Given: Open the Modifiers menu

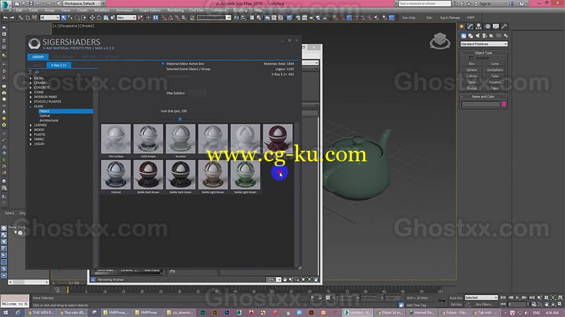Looking at the screenshot, I should pos(102,11).
